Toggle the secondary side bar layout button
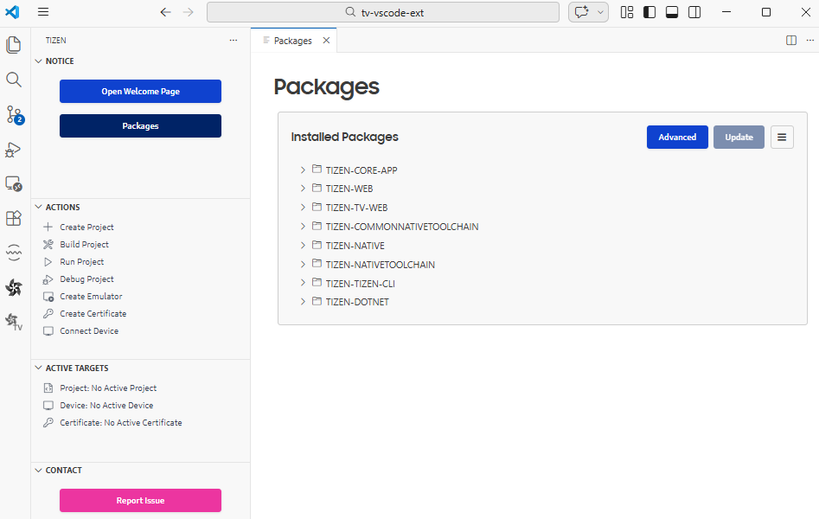The image size is (819, 519). point(694,12)
